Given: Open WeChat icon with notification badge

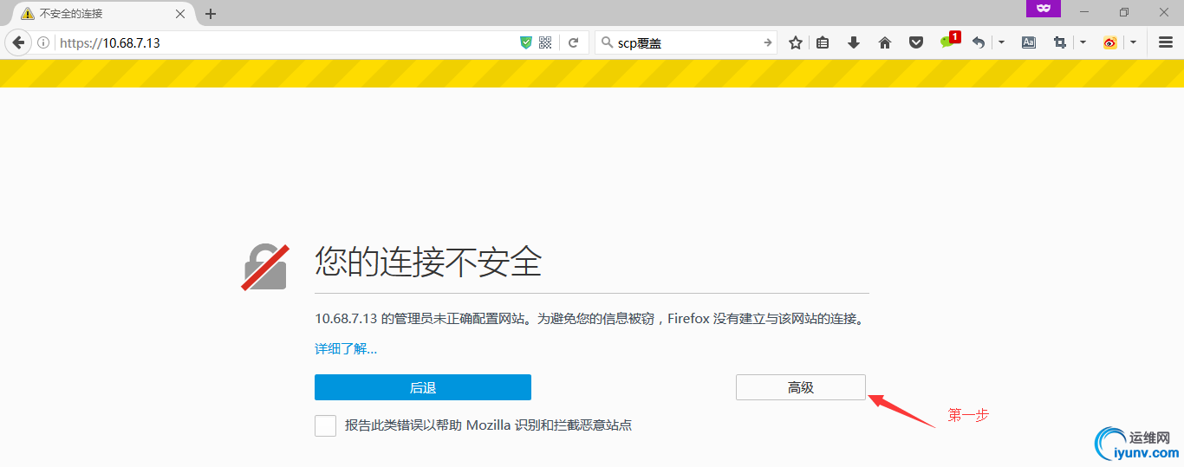Looking at the screenshot, I should coord(950,40).
